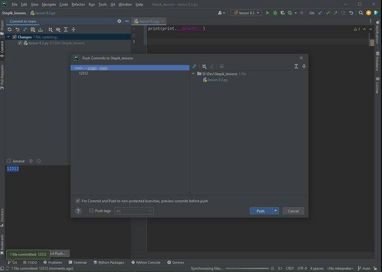
Task: Open the Terminal tool window tab
Action: pos(77,262)
